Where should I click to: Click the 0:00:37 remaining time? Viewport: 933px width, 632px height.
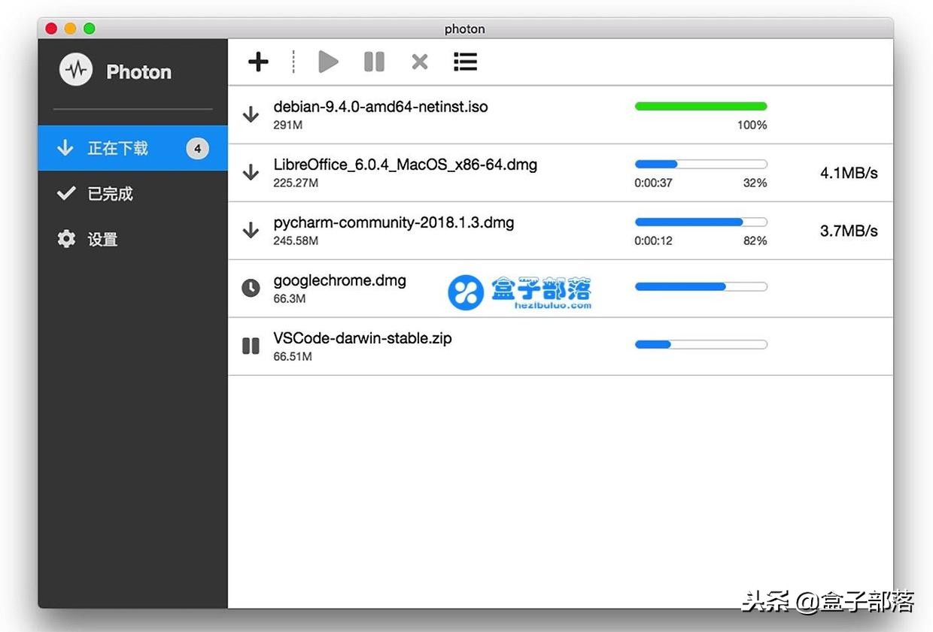(654, 183)
